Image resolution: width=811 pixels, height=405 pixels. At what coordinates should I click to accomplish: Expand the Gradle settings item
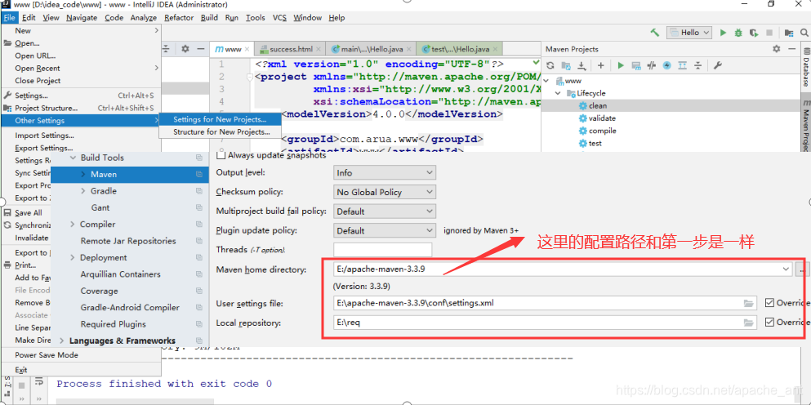[83, 191]
